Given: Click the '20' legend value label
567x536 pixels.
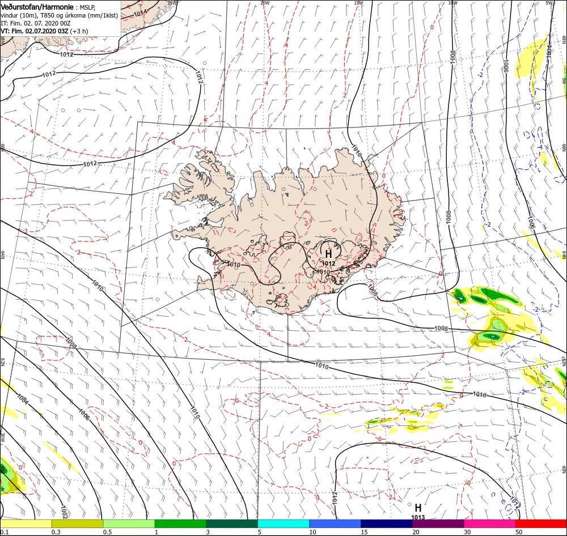Looking at the screenshot, I should 416,532.
